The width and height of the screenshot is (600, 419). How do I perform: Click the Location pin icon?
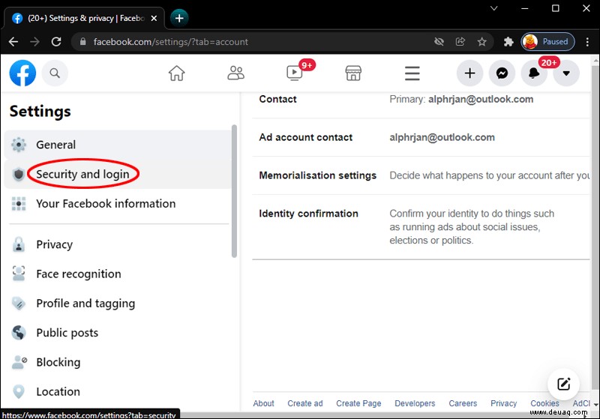(18, 391)
